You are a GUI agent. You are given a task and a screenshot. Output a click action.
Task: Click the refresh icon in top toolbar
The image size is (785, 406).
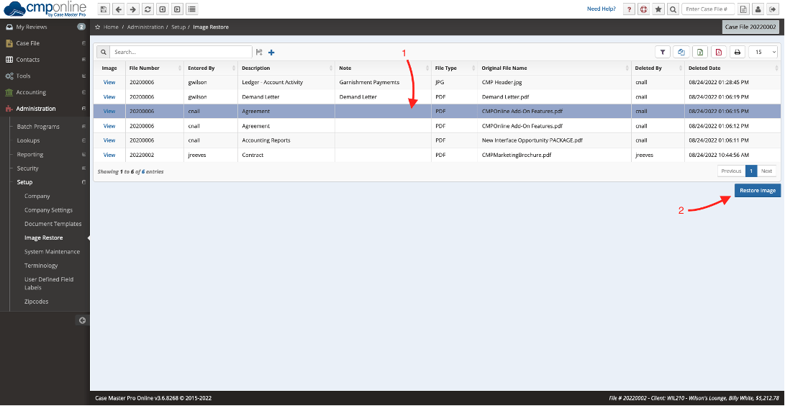pos(148,9)
